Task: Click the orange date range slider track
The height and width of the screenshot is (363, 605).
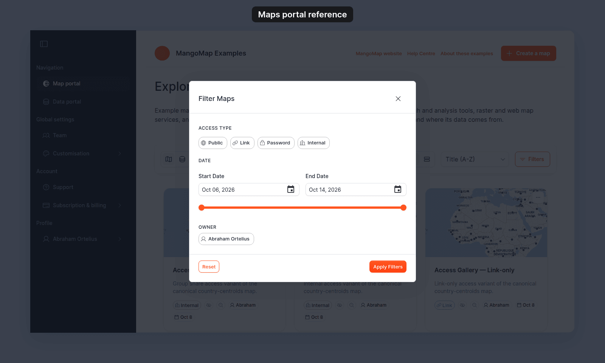Action: pos(302,208)
